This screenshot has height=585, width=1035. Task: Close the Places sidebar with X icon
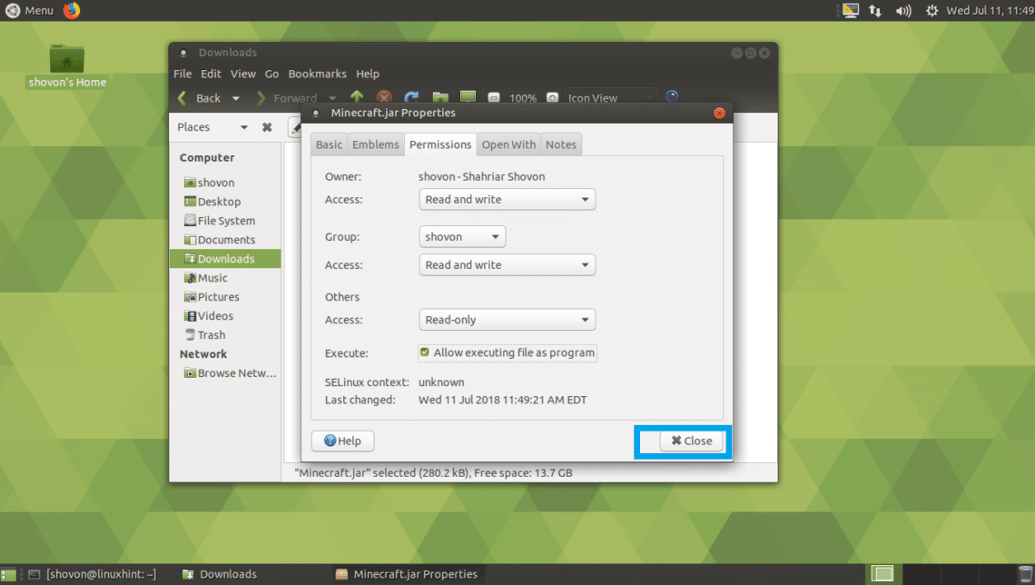pos(267,127)
